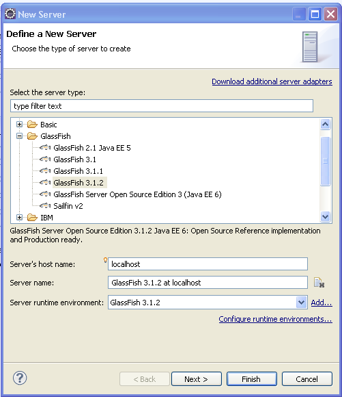Click the IBM folder icon
Viewport: 342px width, 397px height.
pyautogui.click(x=32, y=218)
